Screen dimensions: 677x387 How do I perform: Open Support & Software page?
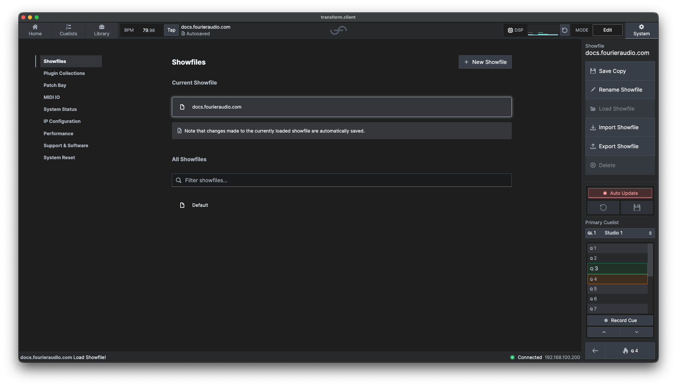tap(66, 146)
